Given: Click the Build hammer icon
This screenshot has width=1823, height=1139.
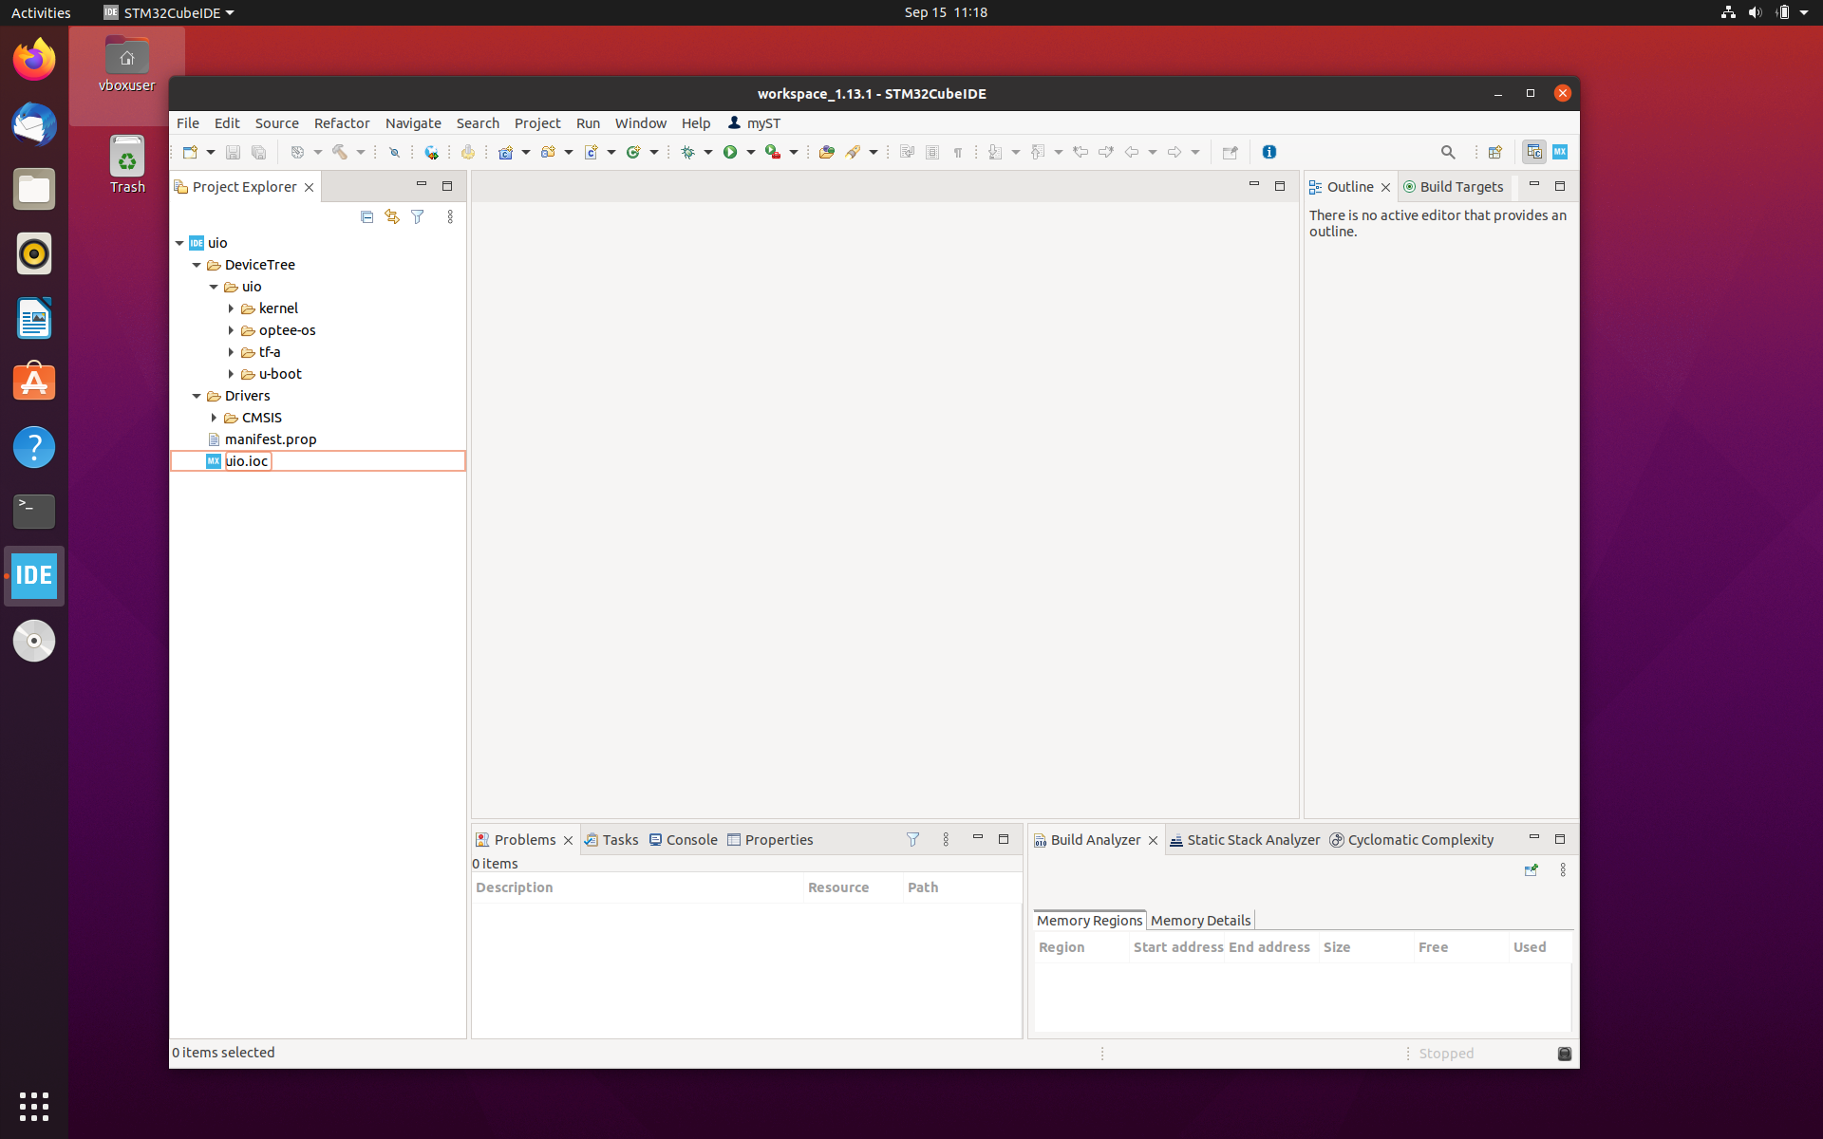Looking at the screenshot, I should click(340, 152).
